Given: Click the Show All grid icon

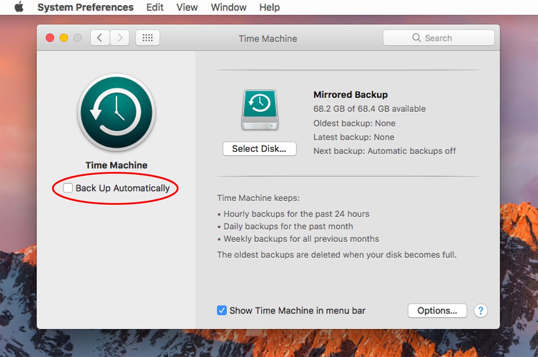Looking at the screenshot, I should click(148, 38).
